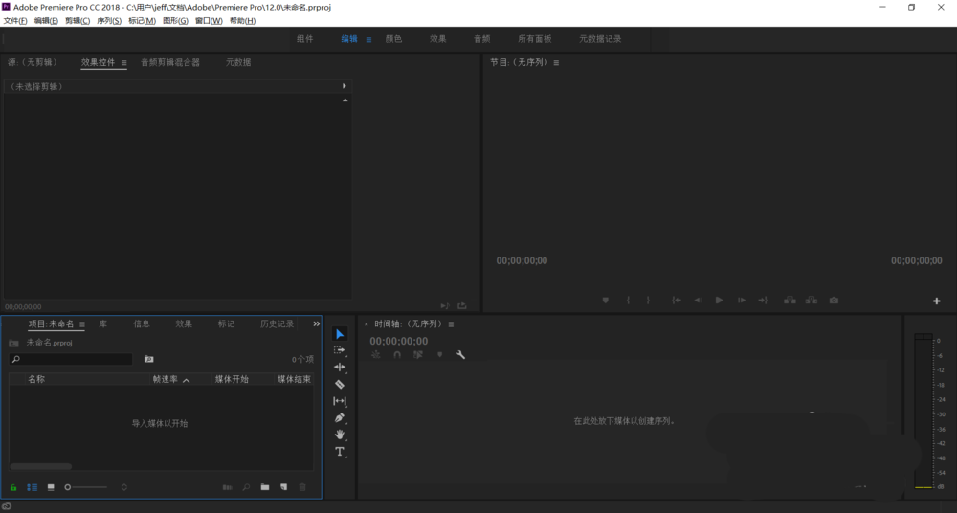Play the program monitor
957x513 pixels.
pos(719,301)
